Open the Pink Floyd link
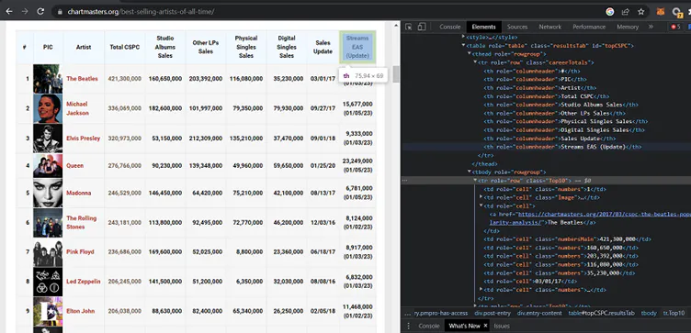 80,251
